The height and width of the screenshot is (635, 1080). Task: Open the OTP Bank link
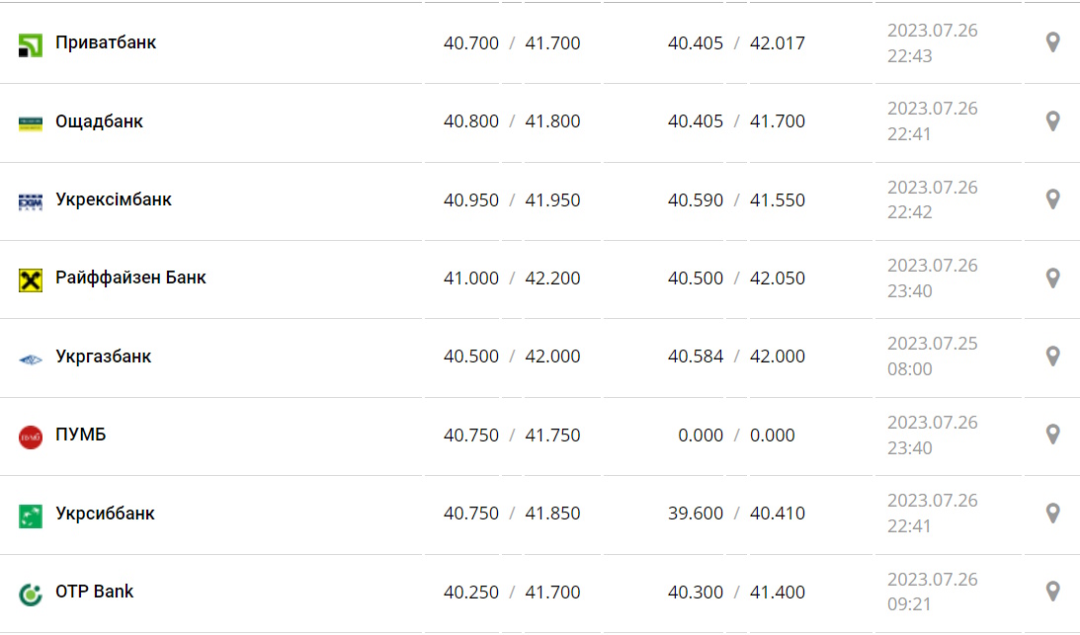pyautogui.click(x=95, y=592)
